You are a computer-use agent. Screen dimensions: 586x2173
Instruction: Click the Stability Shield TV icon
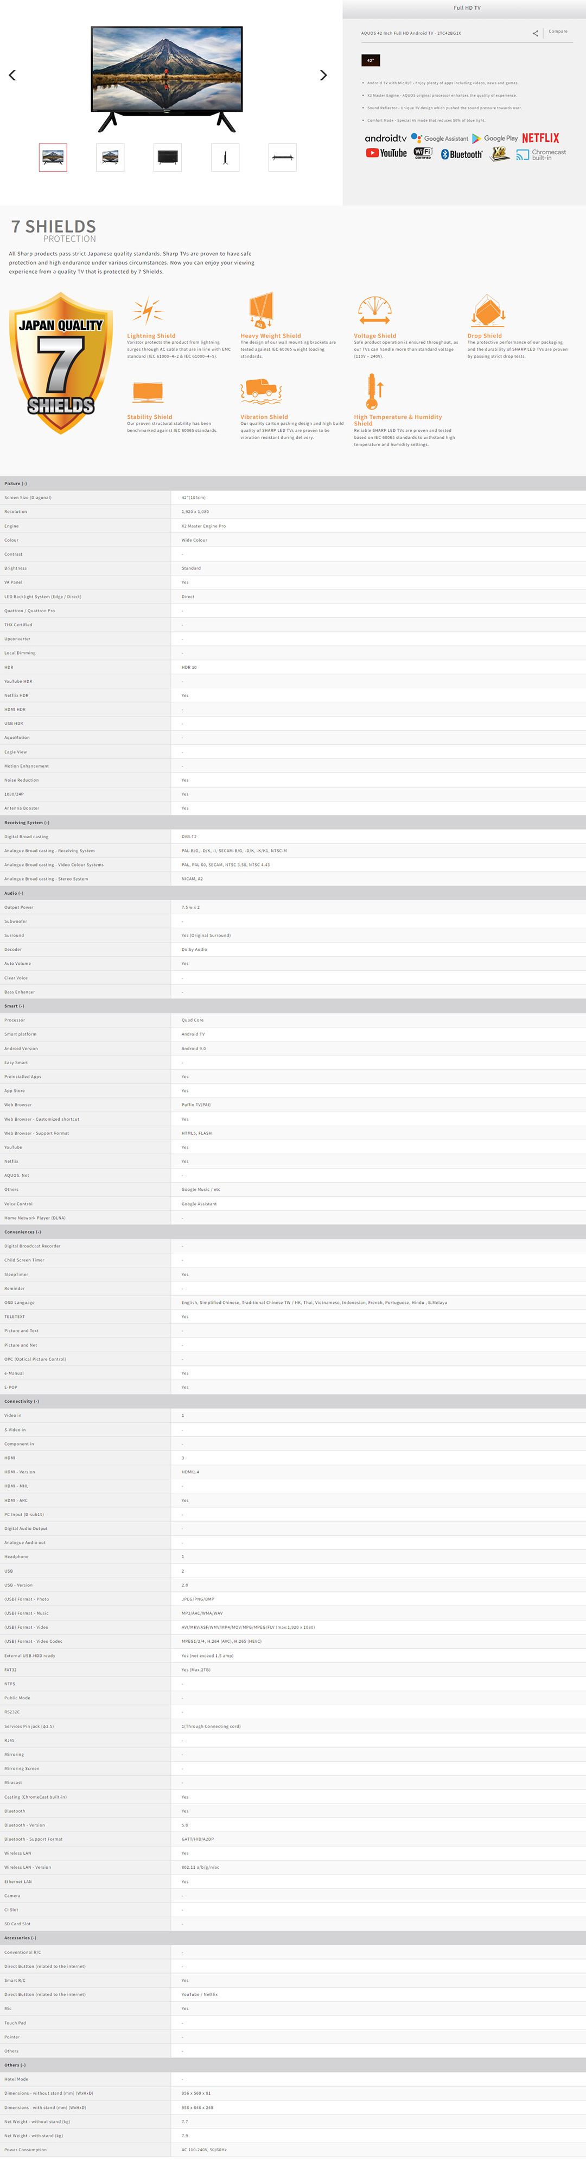(x=148, y=392)
